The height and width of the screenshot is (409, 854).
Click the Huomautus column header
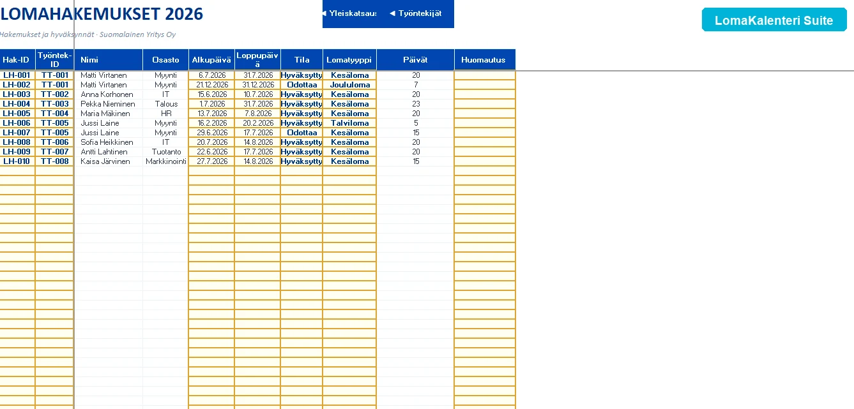[485, 60]
